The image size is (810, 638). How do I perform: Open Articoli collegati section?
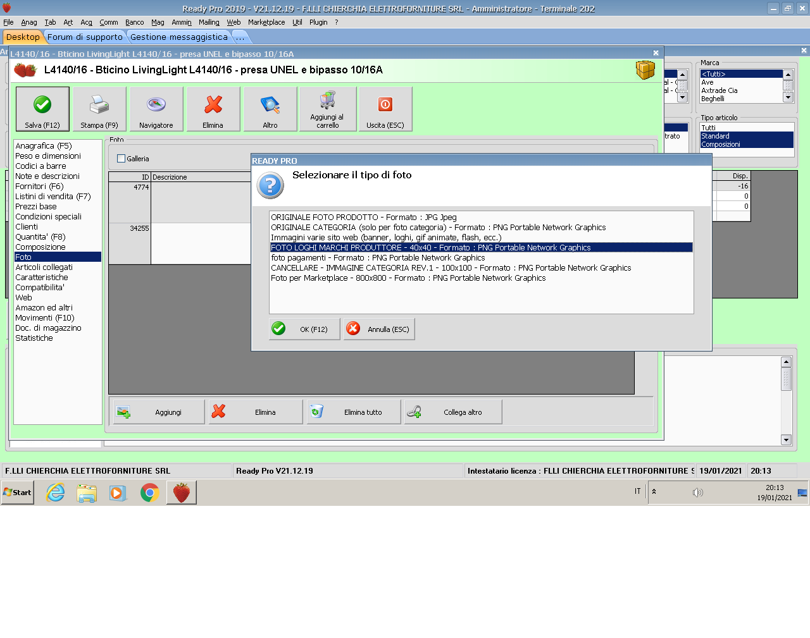[58, 267]
